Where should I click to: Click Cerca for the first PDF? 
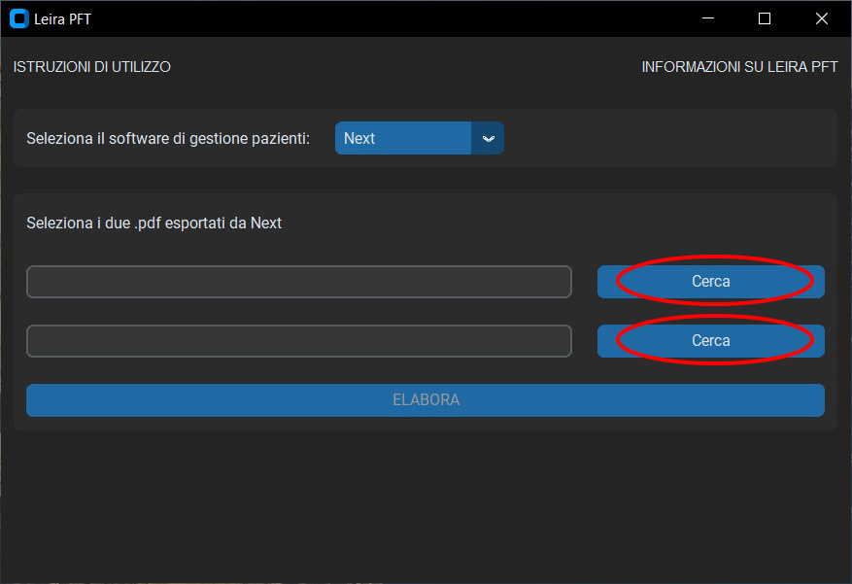(x=711, y=282)
